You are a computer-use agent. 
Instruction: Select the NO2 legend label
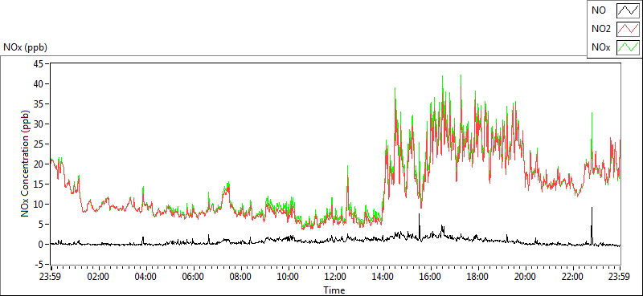pyautogui.click(x=600, y=29)
